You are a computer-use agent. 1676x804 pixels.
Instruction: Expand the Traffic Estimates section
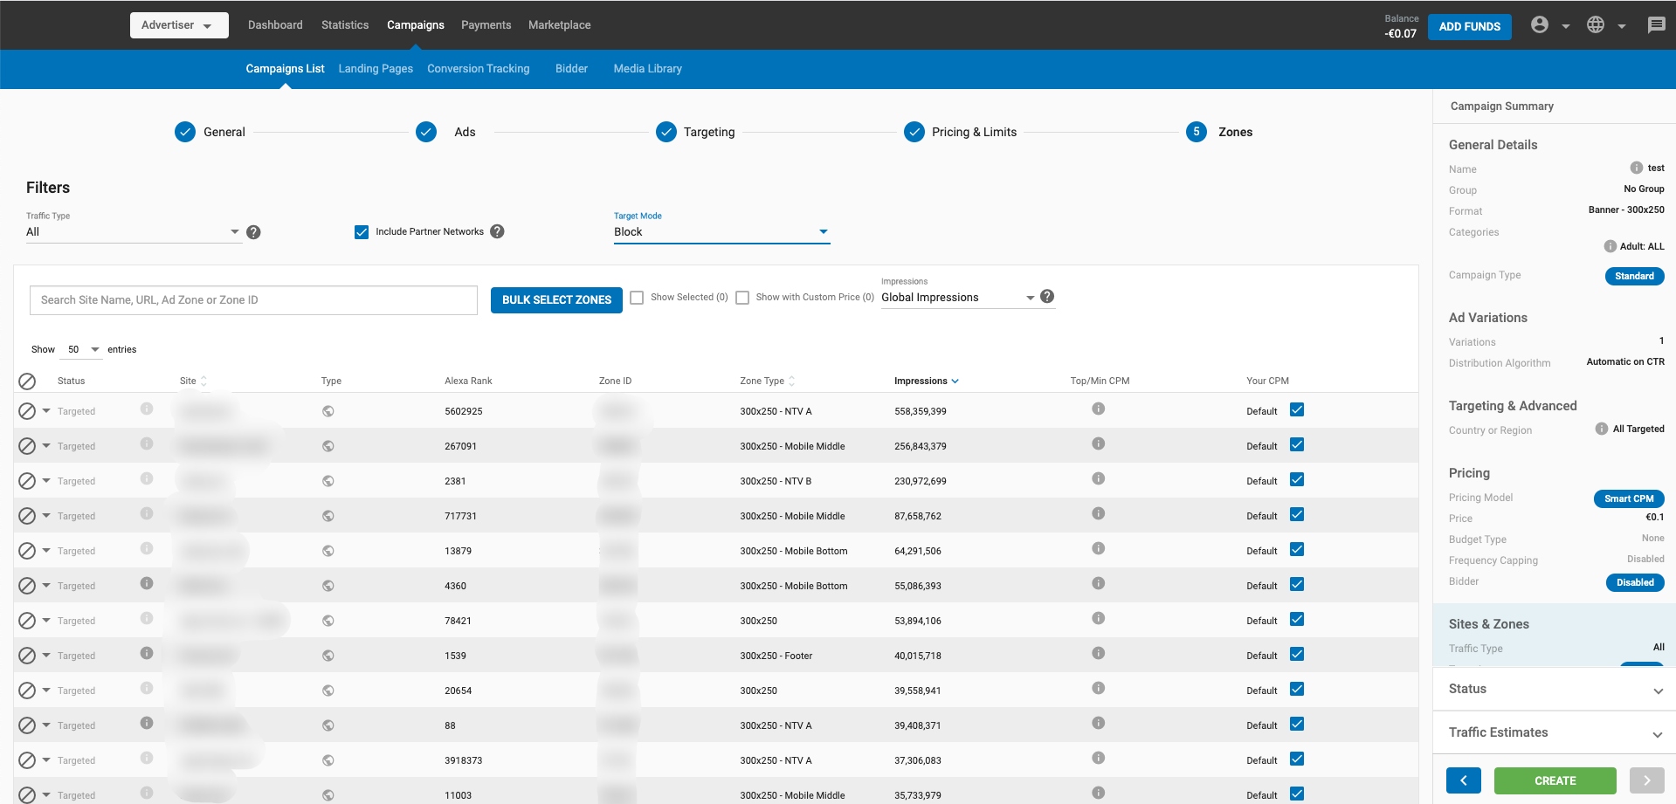point(1554,733)
